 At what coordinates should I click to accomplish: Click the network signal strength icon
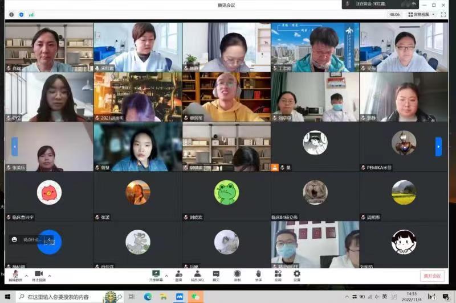pos(31,14)
